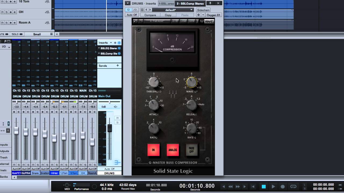Viewport: 344px width, 193px height.
Task: Click the Waves Load button
Action: click(183, 21)
